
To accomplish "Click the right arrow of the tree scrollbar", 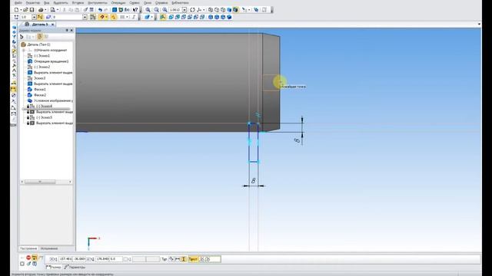I will tap(70, 182).
